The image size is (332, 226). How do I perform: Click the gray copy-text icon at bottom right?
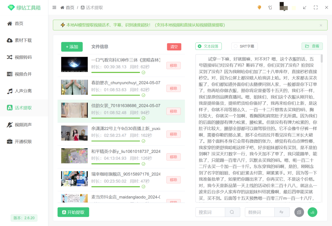pos(299,212)
